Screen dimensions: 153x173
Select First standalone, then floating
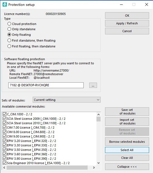[9, 40]
